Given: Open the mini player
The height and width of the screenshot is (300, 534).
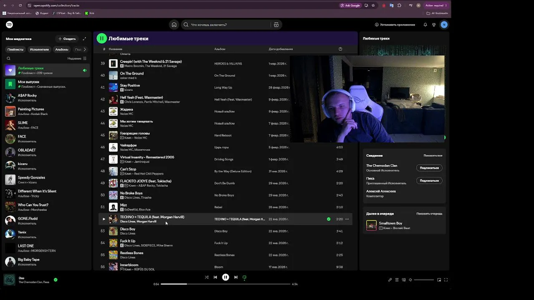Looking at the screenshot, I should tap(439, 280).
